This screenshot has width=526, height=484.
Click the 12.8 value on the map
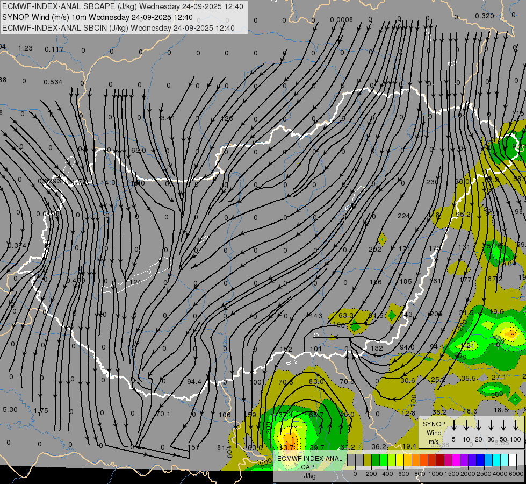(x=408, y=413)
